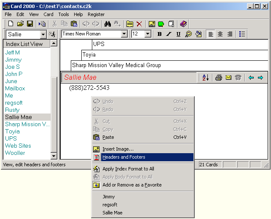Click the toolbar Redo arrow icon
Screen dimensions: 271x219
(96, 24)
